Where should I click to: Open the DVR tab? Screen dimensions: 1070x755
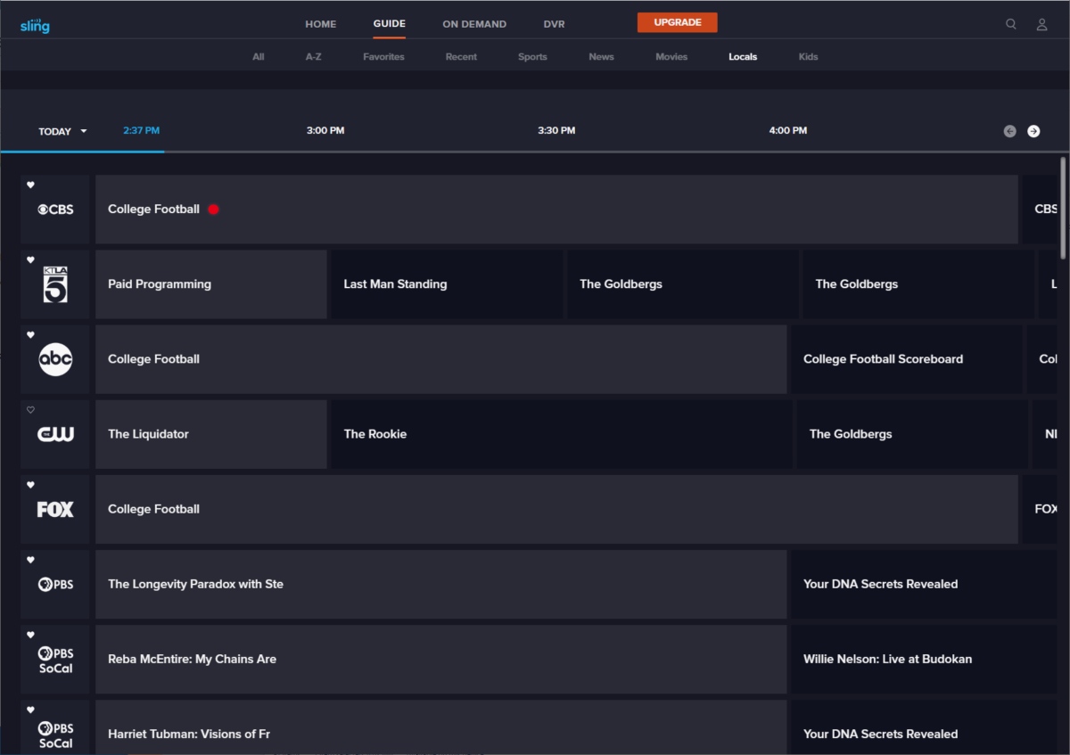pos(554,24)
